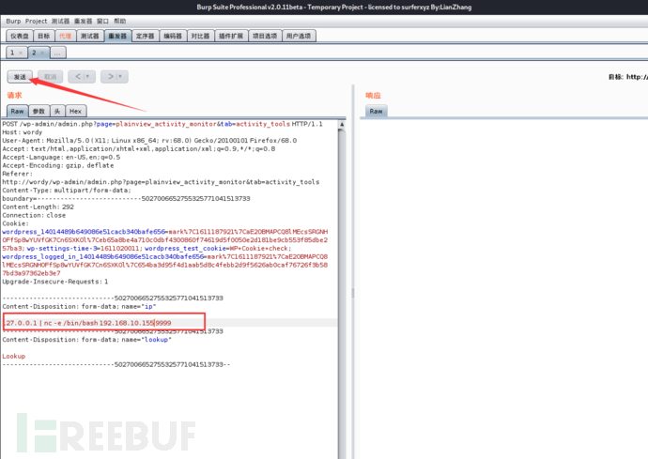This screenshot has width=648, height=459.
Task: Select the response Raw tab
Action: [x=376, y=111]
